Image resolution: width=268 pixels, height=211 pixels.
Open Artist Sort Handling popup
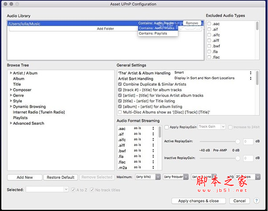[x=213, y=78]
